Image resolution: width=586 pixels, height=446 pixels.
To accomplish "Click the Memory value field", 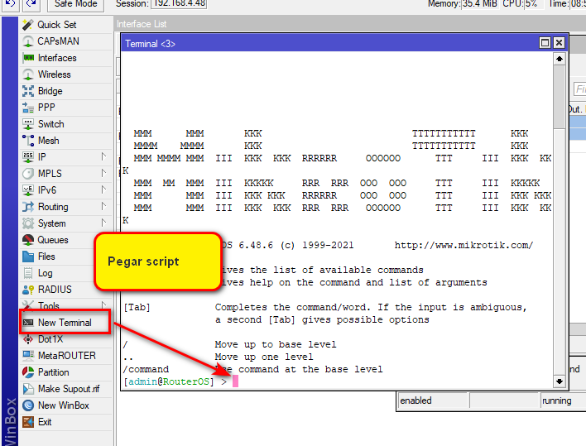I will 480,4.
